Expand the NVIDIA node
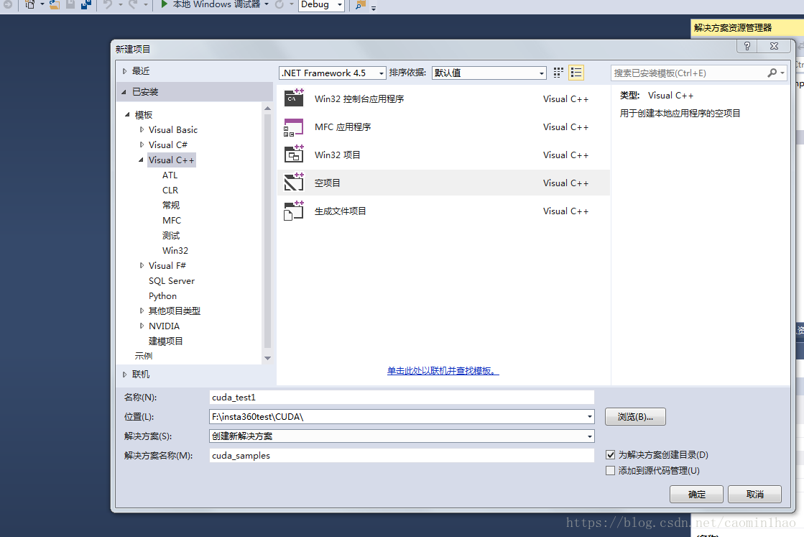Viewport: 804px width, 537px height. click(x=142, y=326)
